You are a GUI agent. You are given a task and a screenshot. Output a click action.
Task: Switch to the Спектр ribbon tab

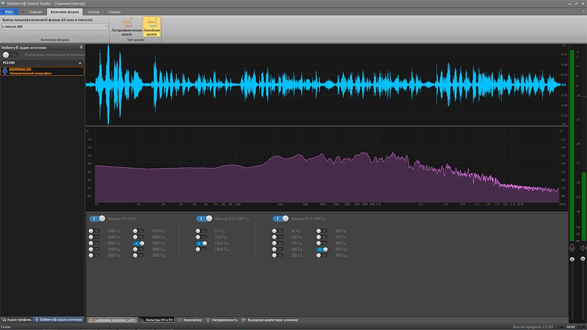[x=93, y=11]
